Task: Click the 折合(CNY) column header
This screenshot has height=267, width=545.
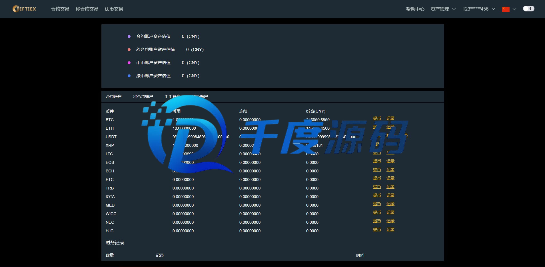Action: (316, 111)
